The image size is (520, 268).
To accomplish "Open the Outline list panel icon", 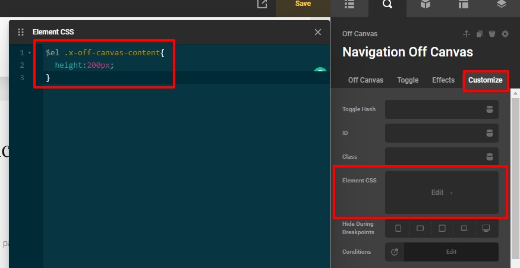I will point(349,4).
